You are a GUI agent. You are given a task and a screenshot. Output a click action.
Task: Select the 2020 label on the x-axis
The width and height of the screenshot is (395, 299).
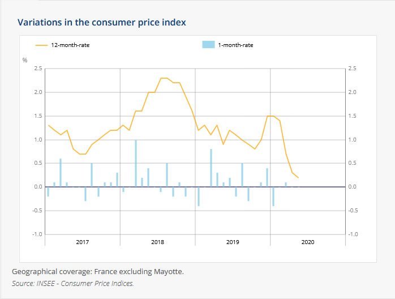coord(308,242)
